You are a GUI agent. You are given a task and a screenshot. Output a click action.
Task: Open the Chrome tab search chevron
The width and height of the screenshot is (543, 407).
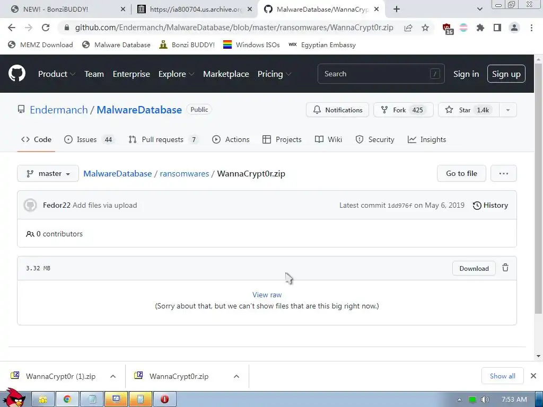point(479,9)
